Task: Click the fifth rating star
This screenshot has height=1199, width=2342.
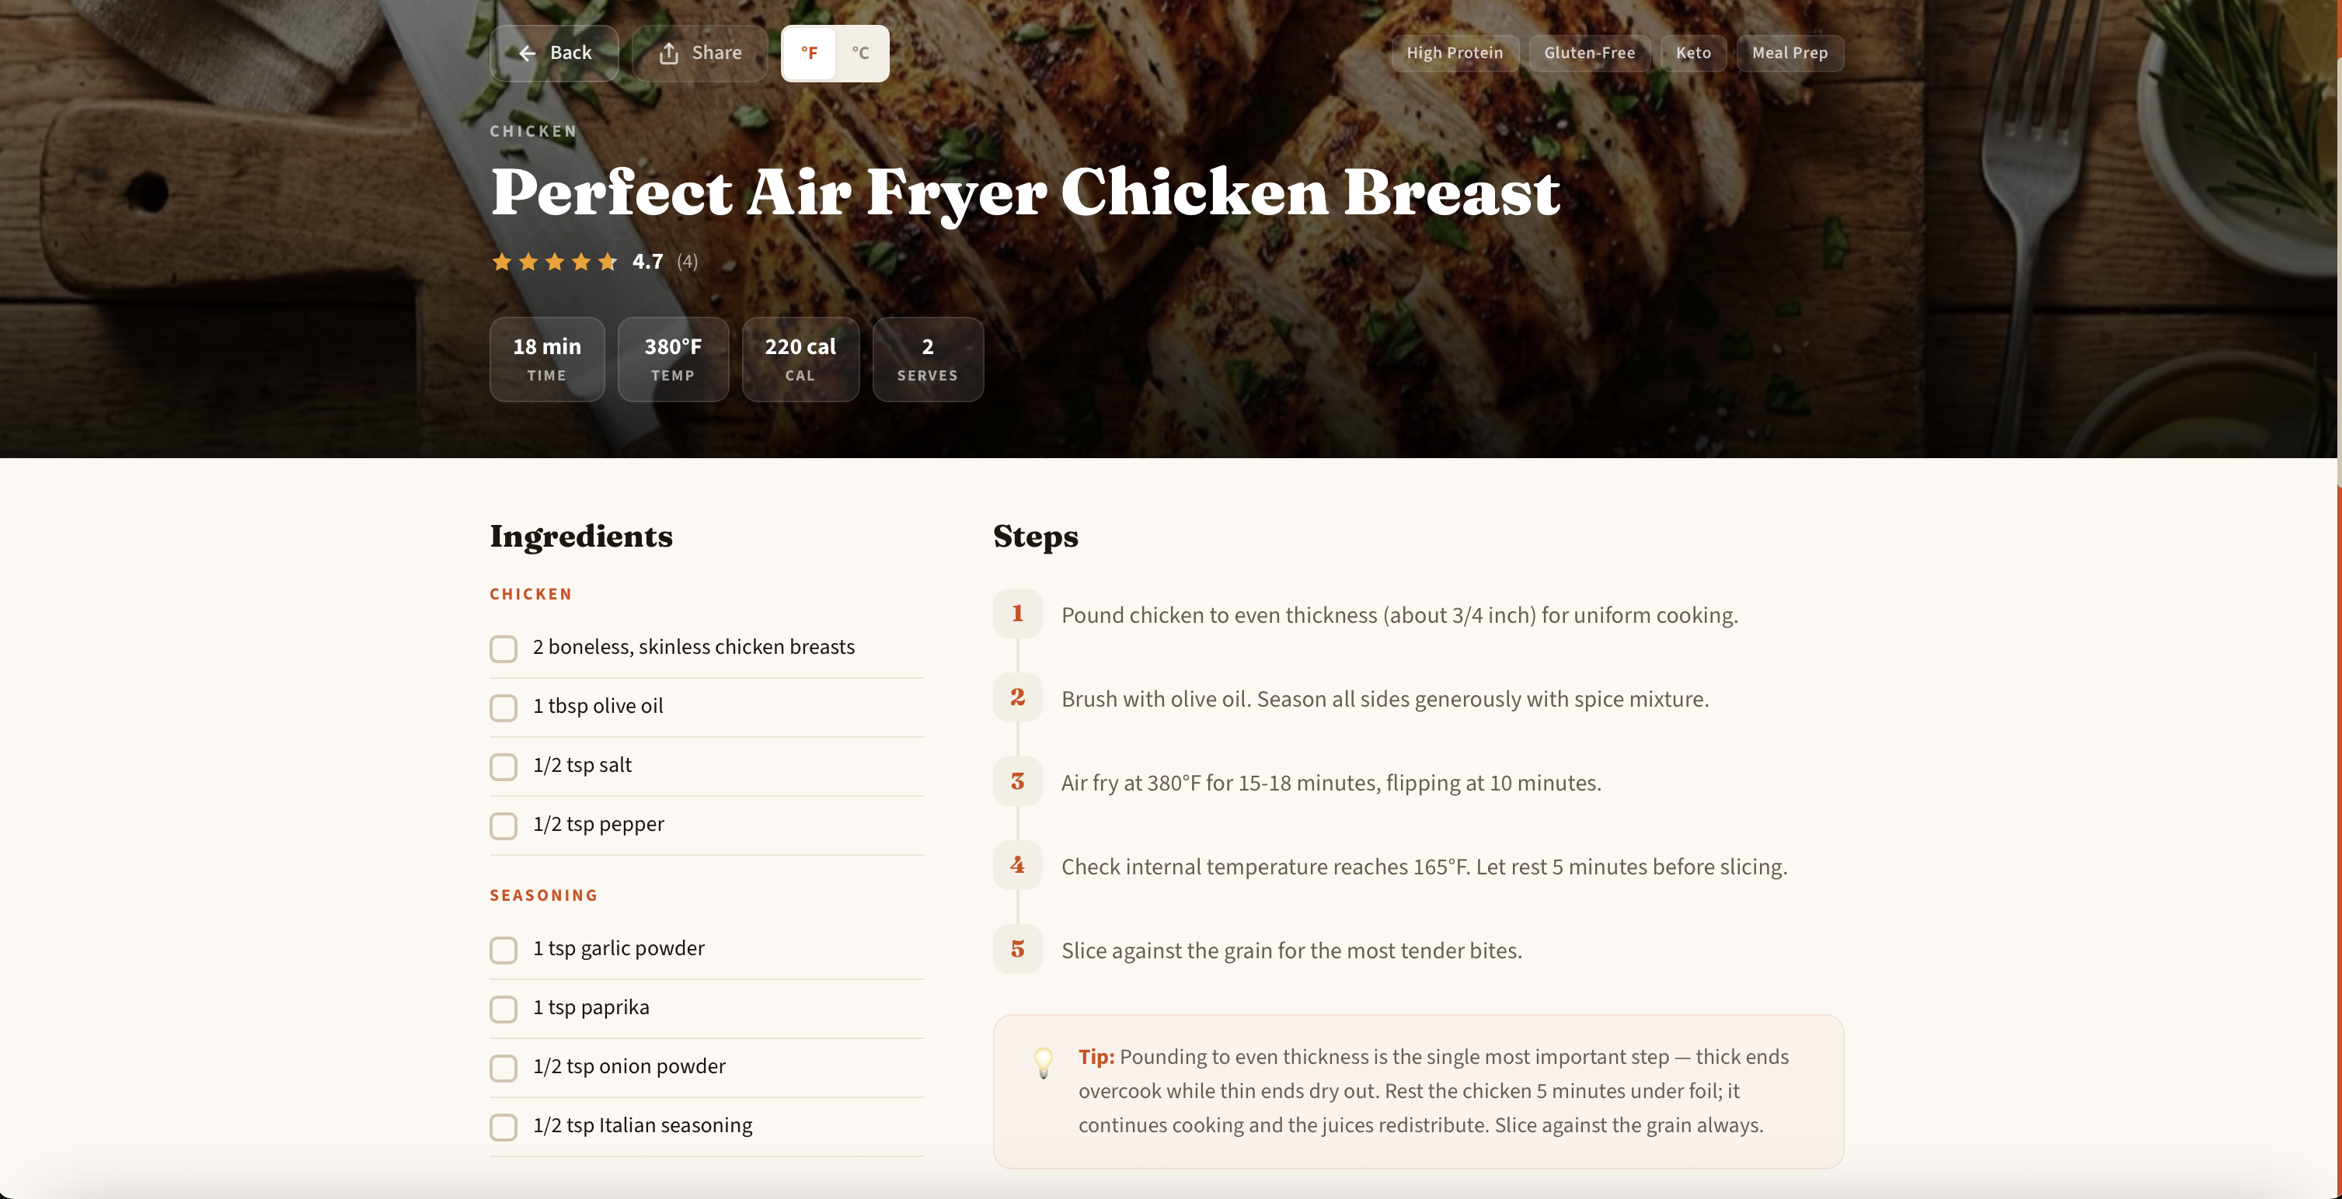Action: pyautogui.click(x=608, y=262)
